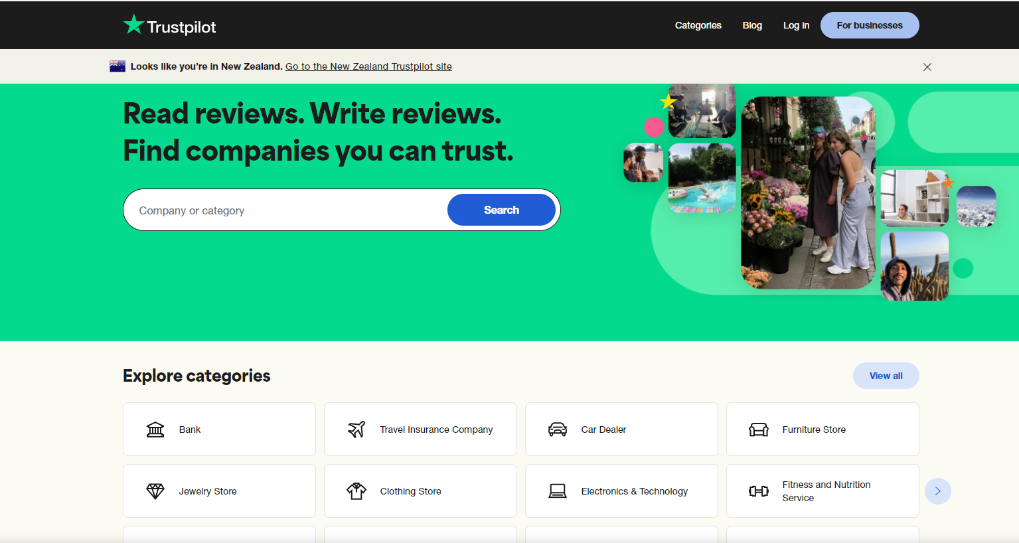Open the Car Dealer category
This screenshot has width=1019, height=543.
click(621, 429)
